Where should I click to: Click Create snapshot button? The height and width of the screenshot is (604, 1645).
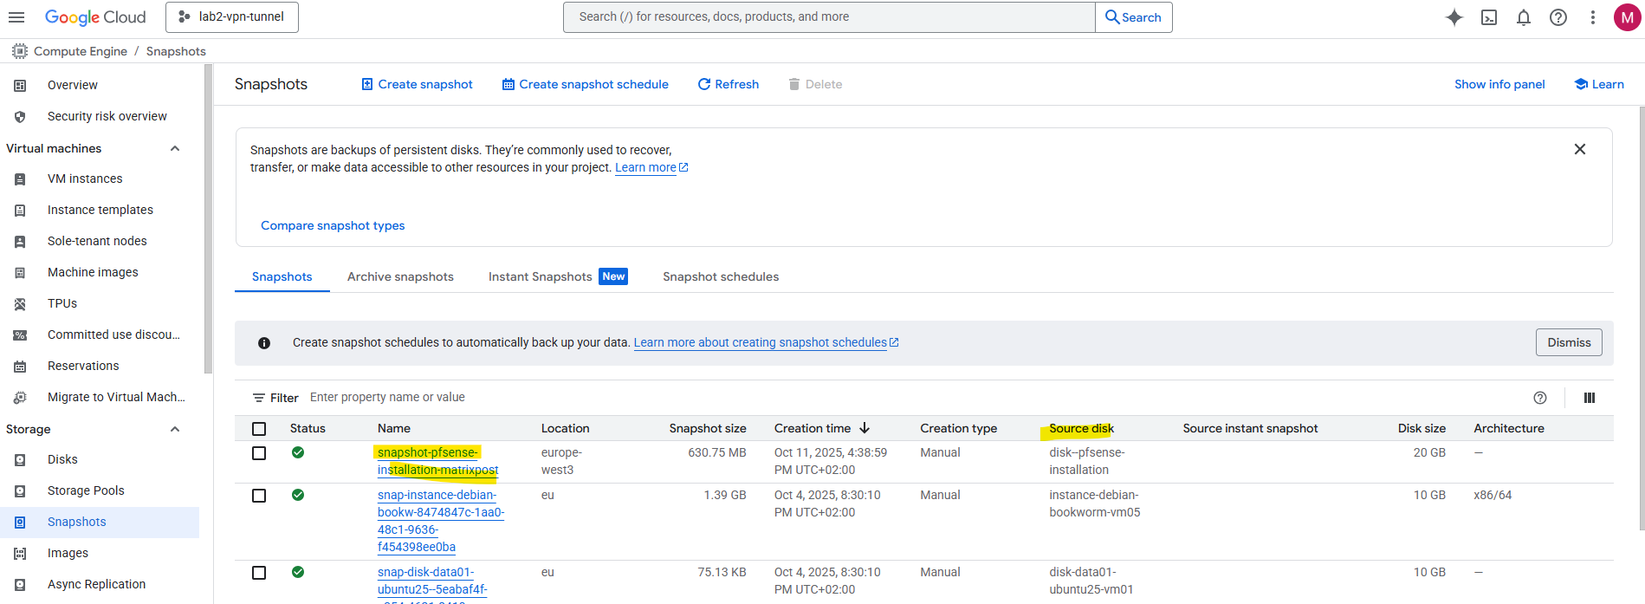coord(417,84)
